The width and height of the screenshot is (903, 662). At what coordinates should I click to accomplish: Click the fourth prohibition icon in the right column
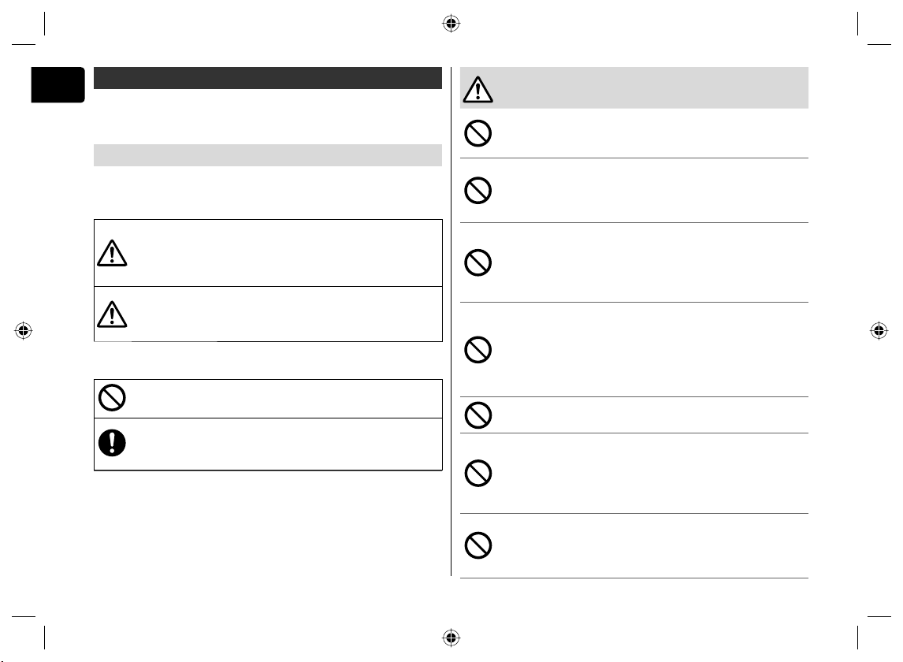click(478, 350)
